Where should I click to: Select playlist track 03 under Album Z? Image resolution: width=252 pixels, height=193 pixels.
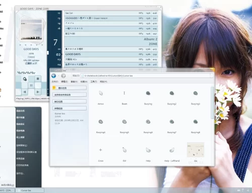point(111,59)
